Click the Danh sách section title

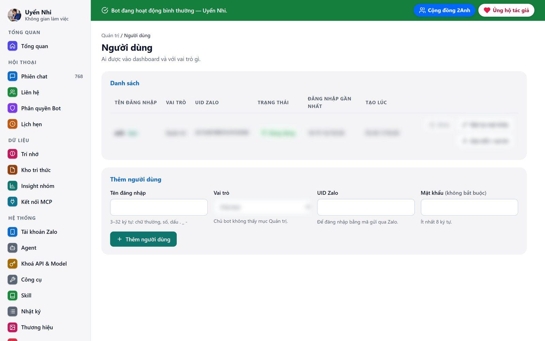point(125,83)
